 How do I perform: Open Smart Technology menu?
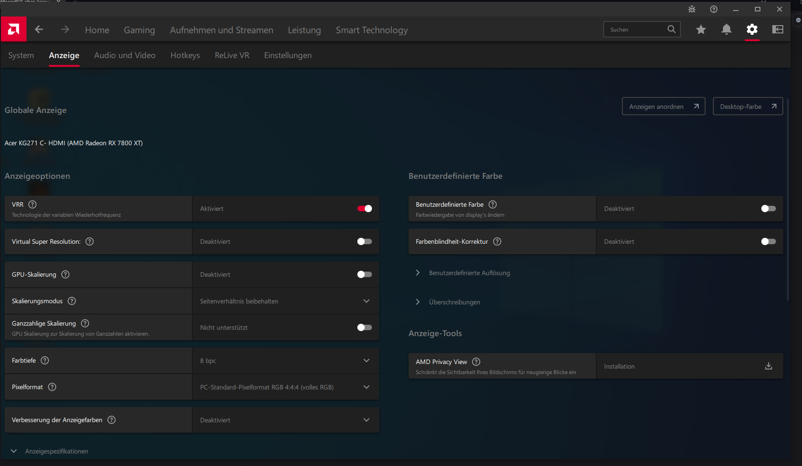[372, 30]
